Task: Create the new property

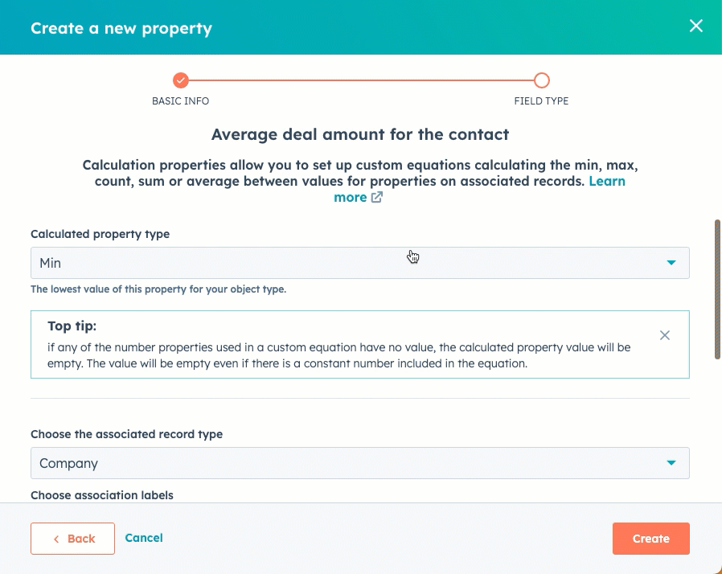Action: 650,538
